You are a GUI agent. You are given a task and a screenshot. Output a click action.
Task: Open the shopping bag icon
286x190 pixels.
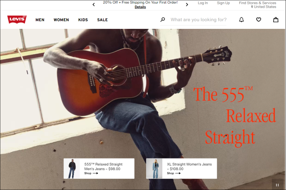[276, 20]
